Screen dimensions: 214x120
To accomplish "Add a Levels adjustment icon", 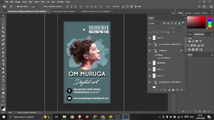I will pos(189,41).
